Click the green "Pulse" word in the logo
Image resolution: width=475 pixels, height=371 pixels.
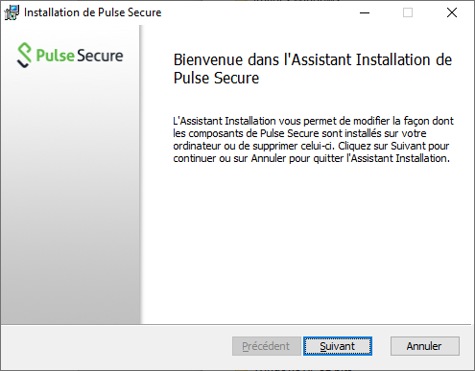pos(55,56)
